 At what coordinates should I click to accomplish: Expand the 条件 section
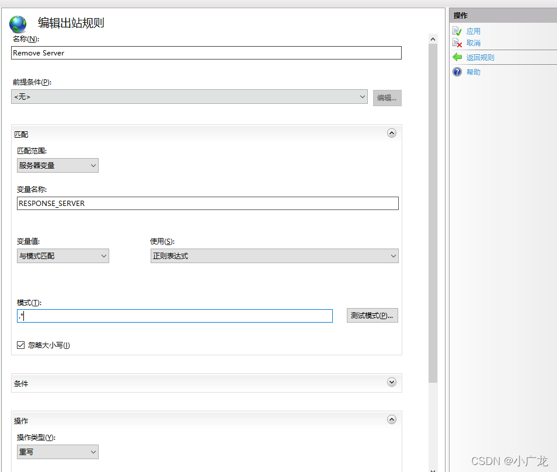pyautogui.click(x=391, y=382)
